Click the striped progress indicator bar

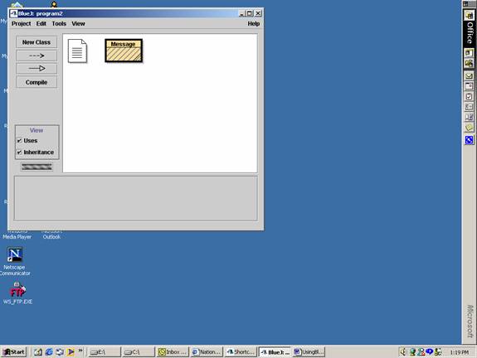click(37, 167)
